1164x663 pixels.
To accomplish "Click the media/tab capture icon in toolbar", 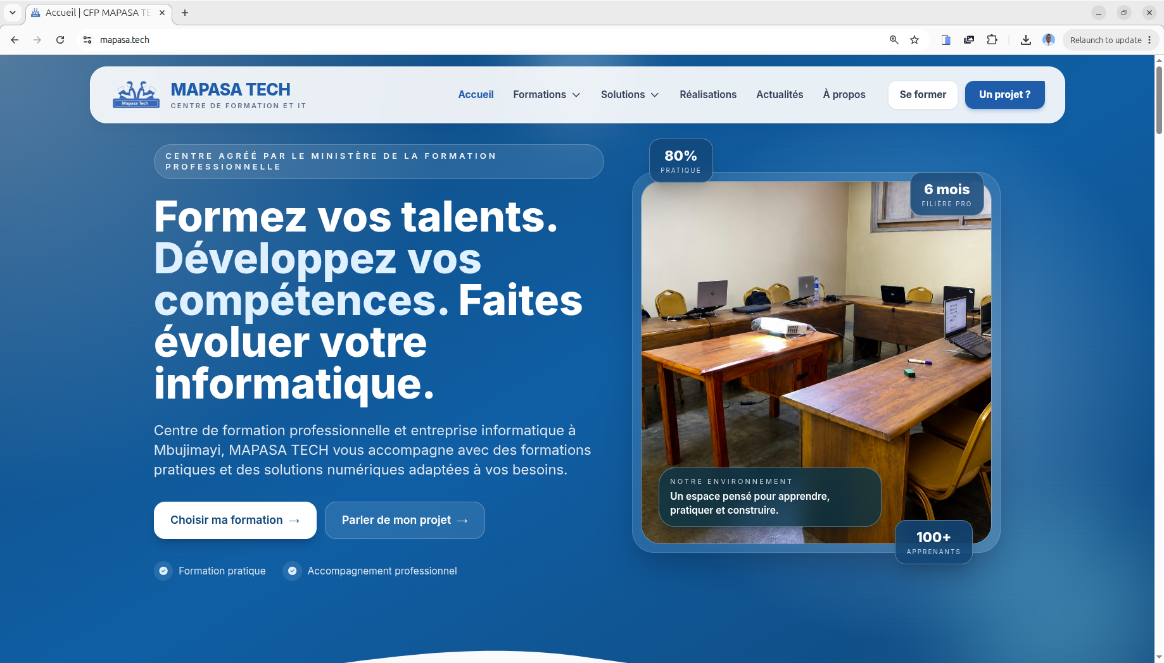I will pyautogui.click(x=969, y=40).
